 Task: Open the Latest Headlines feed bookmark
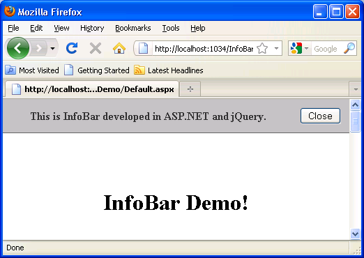[169, 70]
